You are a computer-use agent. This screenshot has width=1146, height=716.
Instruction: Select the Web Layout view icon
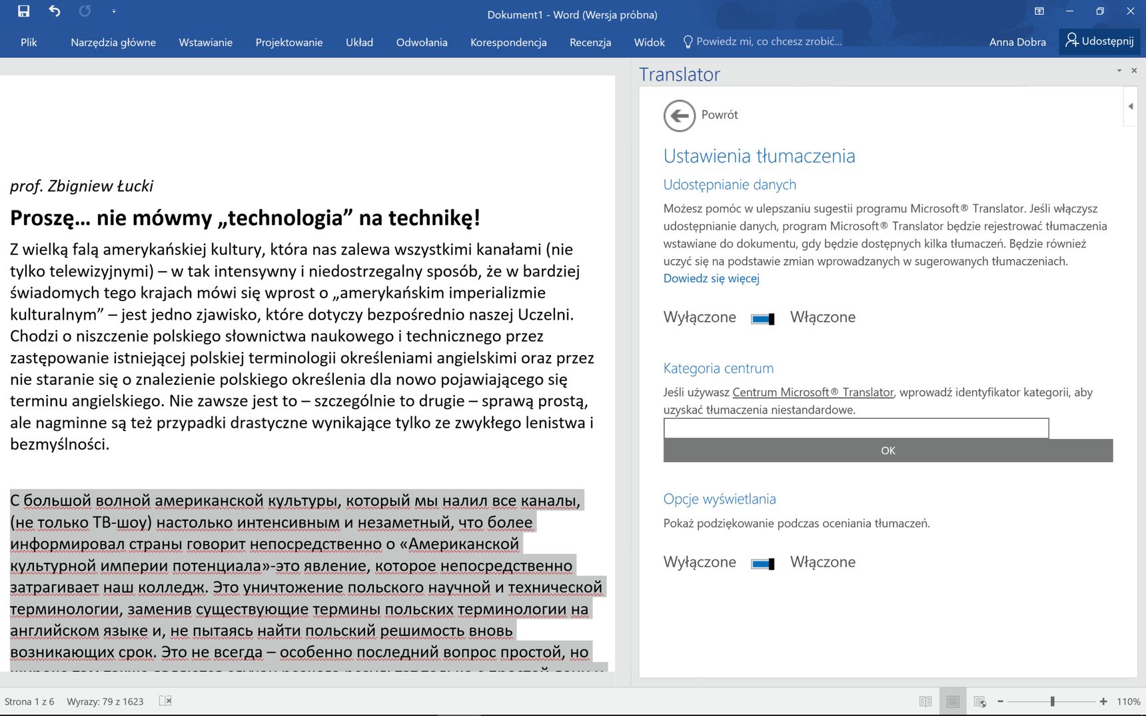point(980,701)
